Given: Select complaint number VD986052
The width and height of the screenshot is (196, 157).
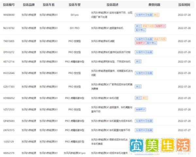Looking at the screenshot, I should click(x=9, y=98).
